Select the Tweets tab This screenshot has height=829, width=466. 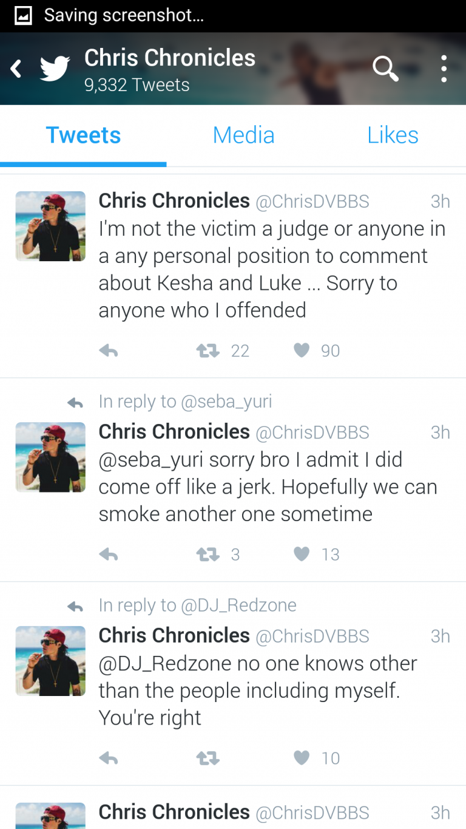point(83,135)
